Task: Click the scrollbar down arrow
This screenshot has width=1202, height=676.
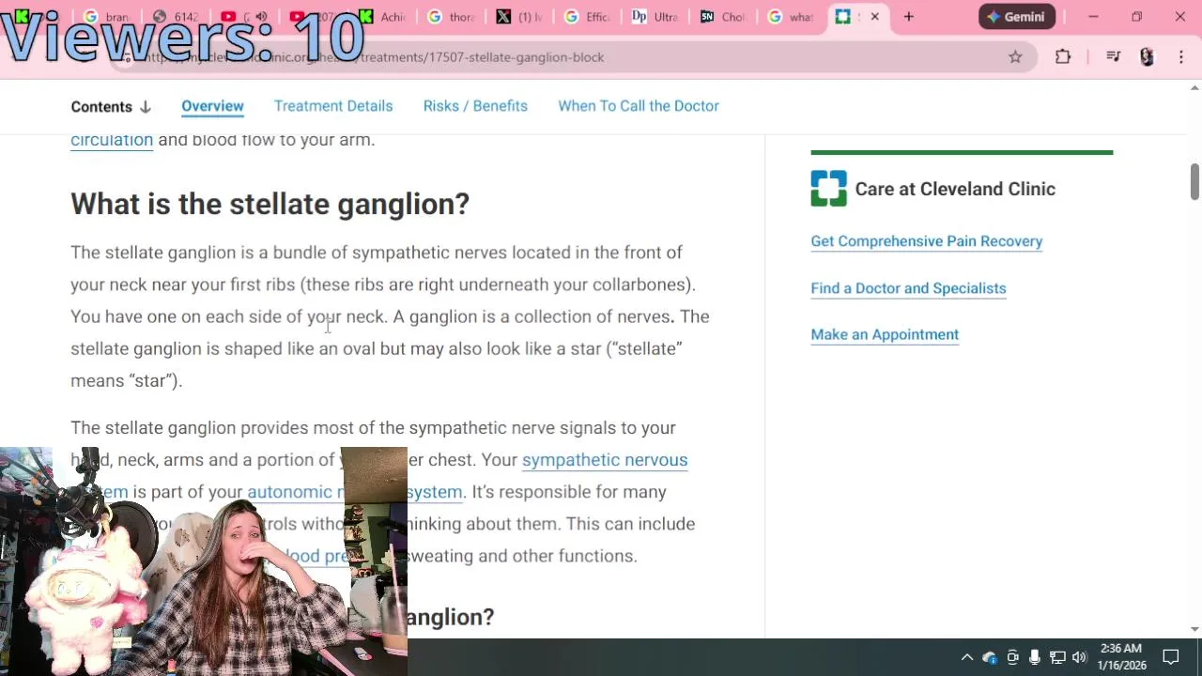Action: [x=1194, y=630]
